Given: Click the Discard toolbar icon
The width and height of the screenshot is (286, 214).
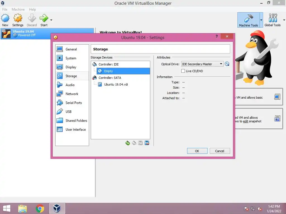Looking at the screenshot, I should 32,20.
